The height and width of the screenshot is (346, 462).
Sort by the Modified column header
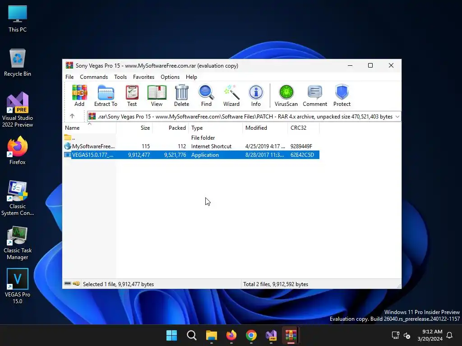pyautogui.click(x=265, y=127)
